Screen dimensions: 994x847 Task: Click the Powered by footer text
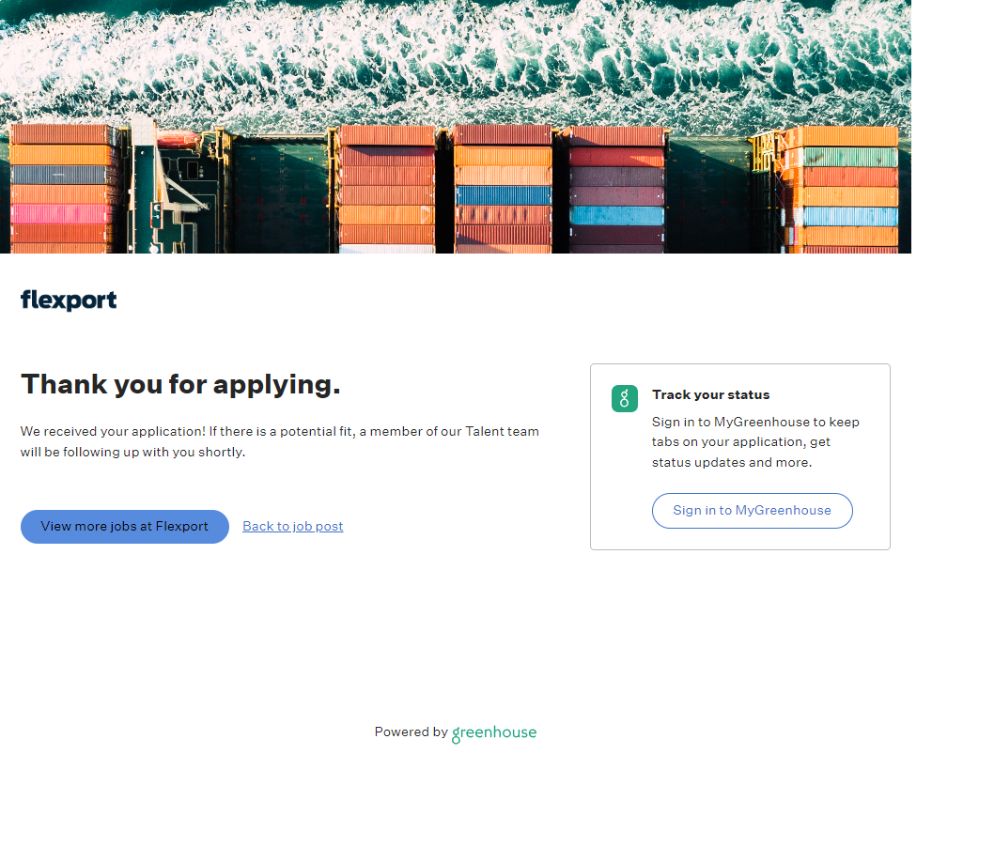click(411, 732)
